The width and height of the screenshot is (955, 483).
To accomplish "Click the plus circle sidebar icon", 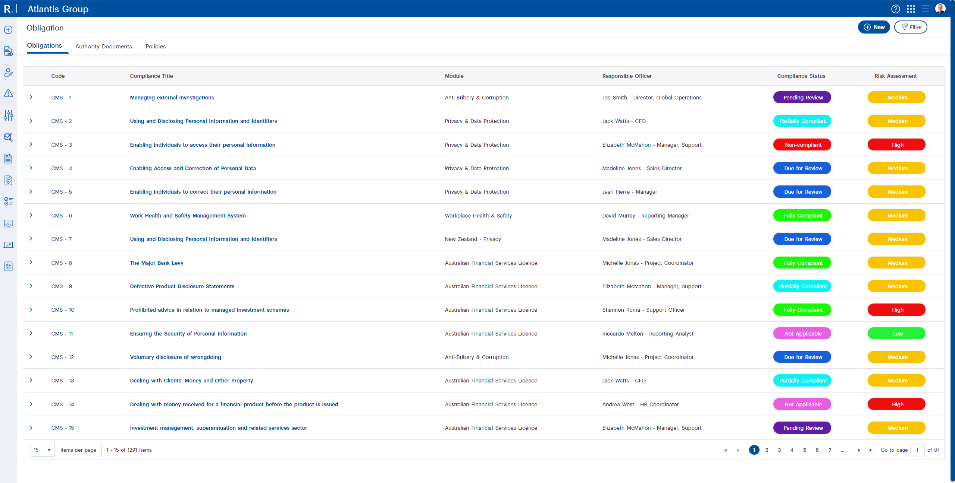I will coord(8,30).
